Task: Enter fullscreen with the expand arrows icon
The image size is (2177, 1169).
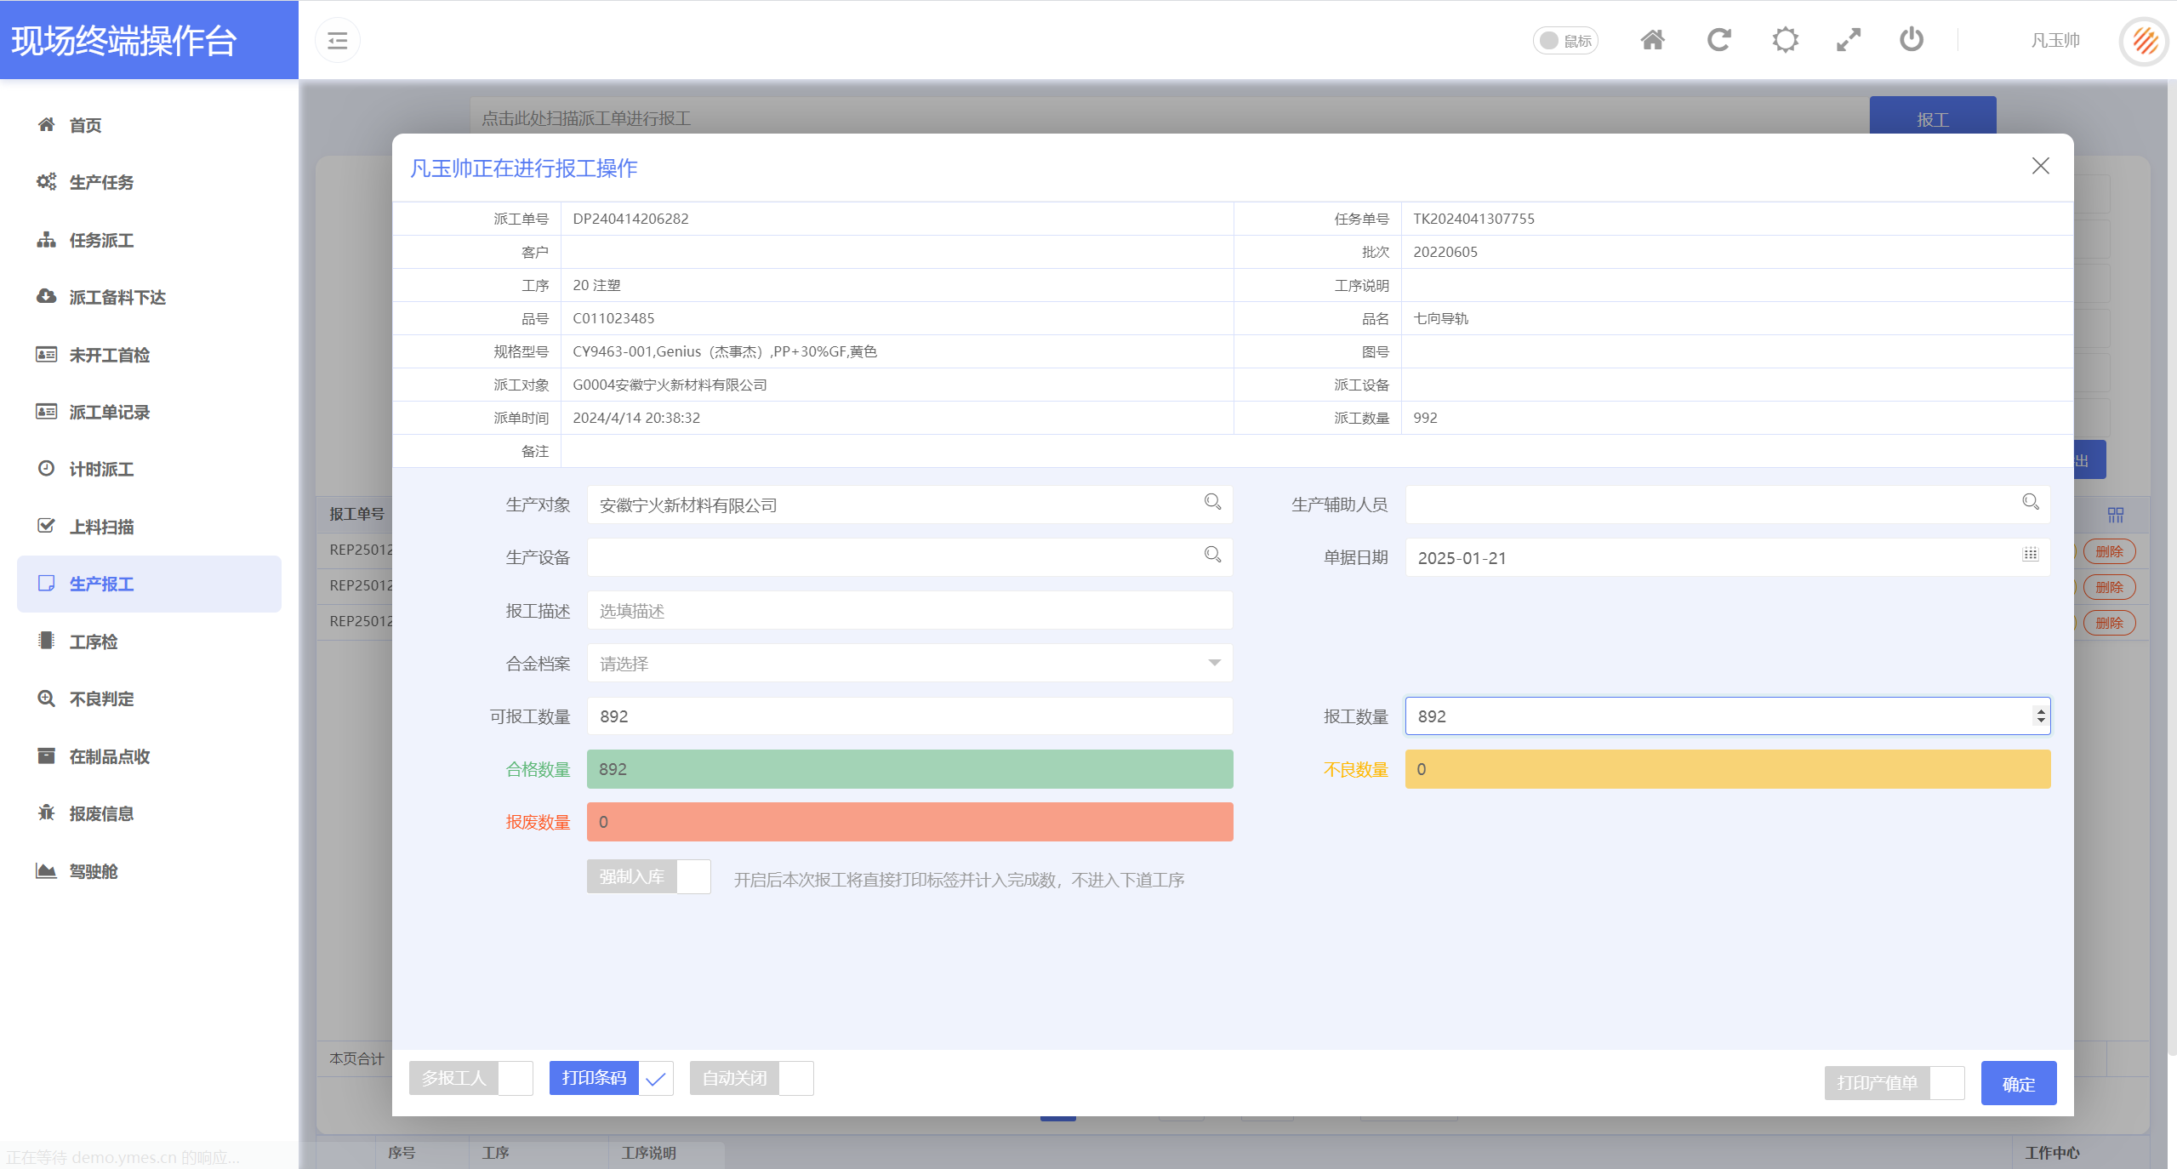Action: tap(1848, 40)
